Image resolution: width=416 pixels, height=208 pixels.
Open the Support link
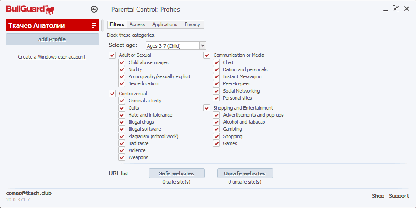coord(399,196)
